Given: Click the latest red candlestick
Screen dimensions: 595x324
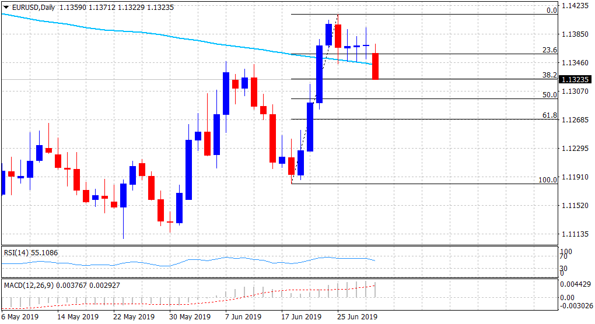Looking at the screenshot, I should 376,66.
